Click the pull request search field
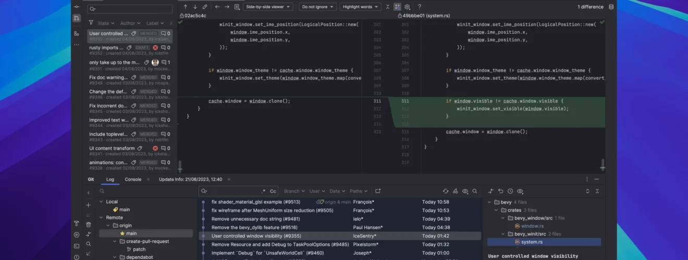Screen dimensions: 688x260 click(130, 9)
